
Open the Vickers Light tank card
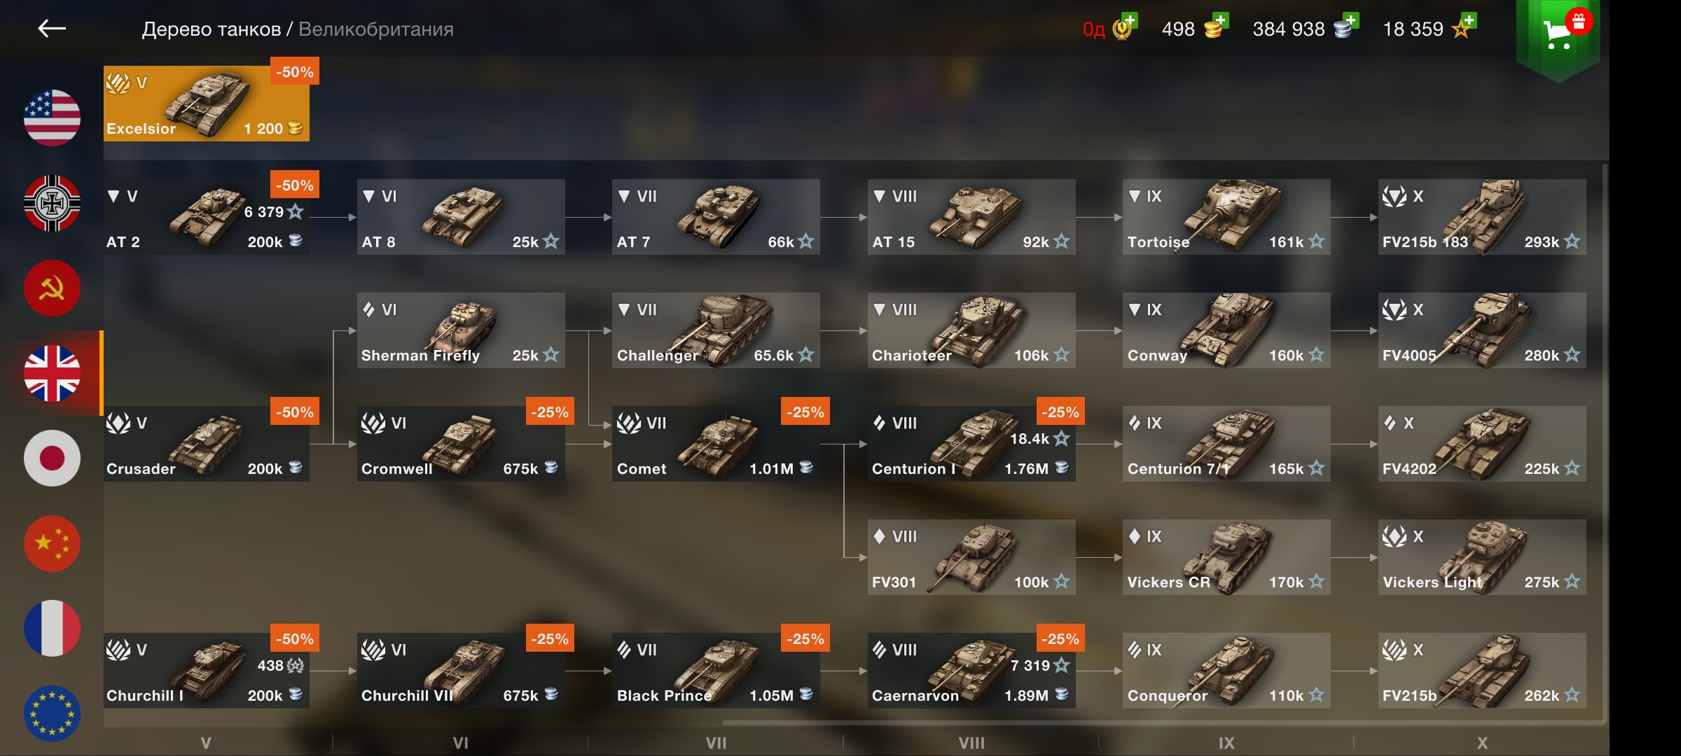click(1482, 557)
